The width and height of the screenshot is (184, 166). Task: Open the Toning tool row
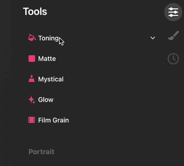coord(92,38)
